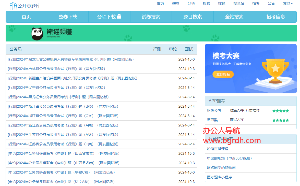This screenshot has width=300, height=186.
Task: Click 搜全站 in the top menu
Action: click(x=239, y=3)
